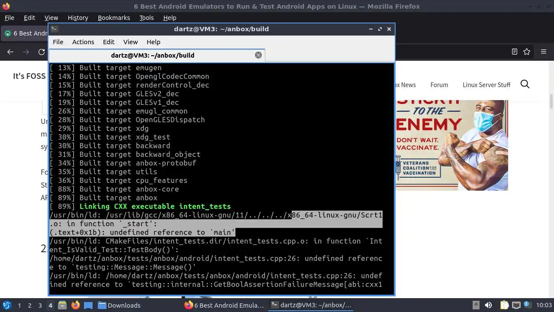Open the website search magnifier icon
554x312 pixels.
525,84
